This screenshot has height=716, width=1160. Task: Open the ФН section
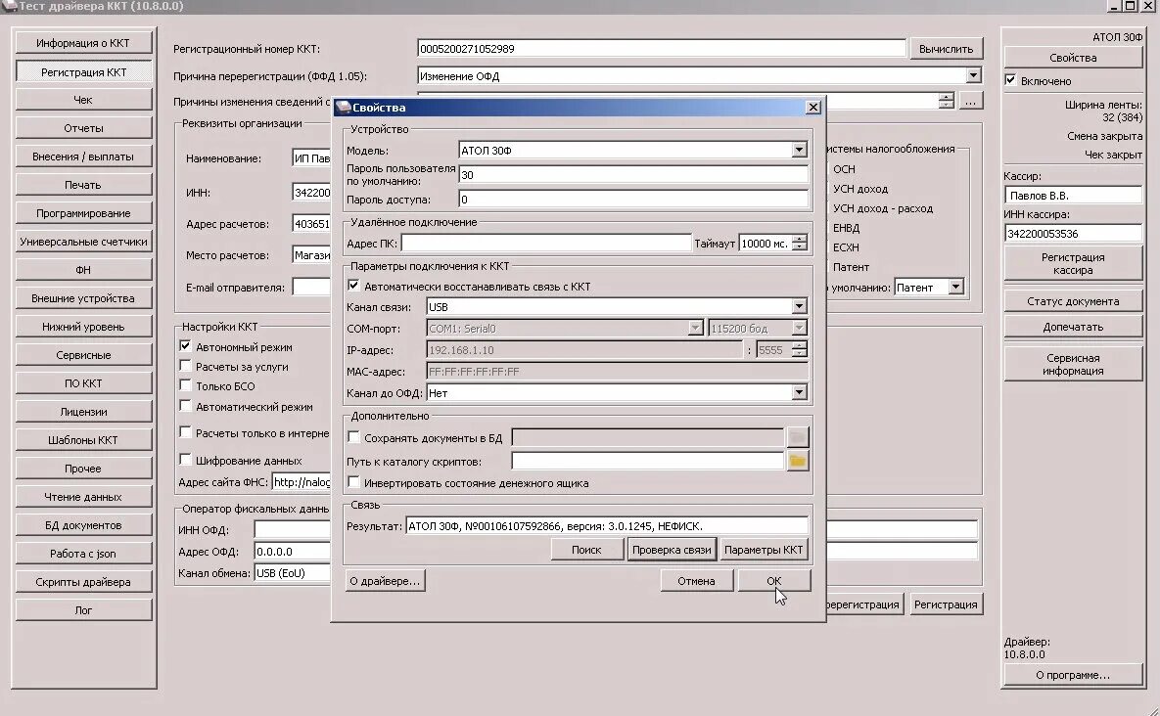83,270
